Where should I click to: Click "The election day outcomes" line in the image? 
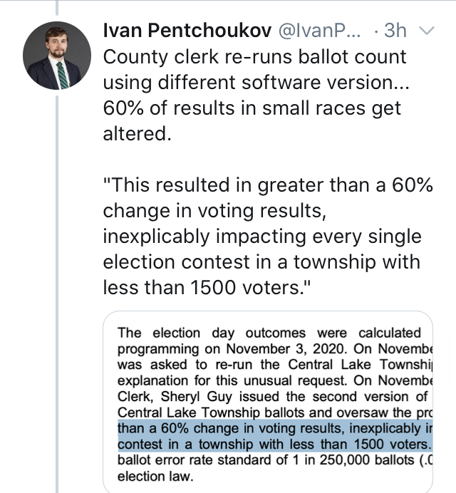point(212,333)
